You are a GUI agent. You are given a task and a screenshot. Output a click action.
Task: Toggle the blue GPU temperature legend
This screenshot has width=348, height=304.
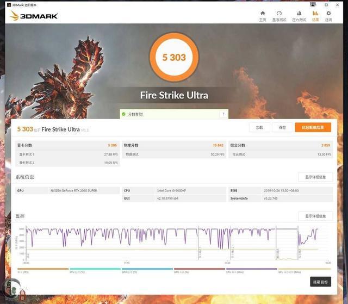[147, 270]
